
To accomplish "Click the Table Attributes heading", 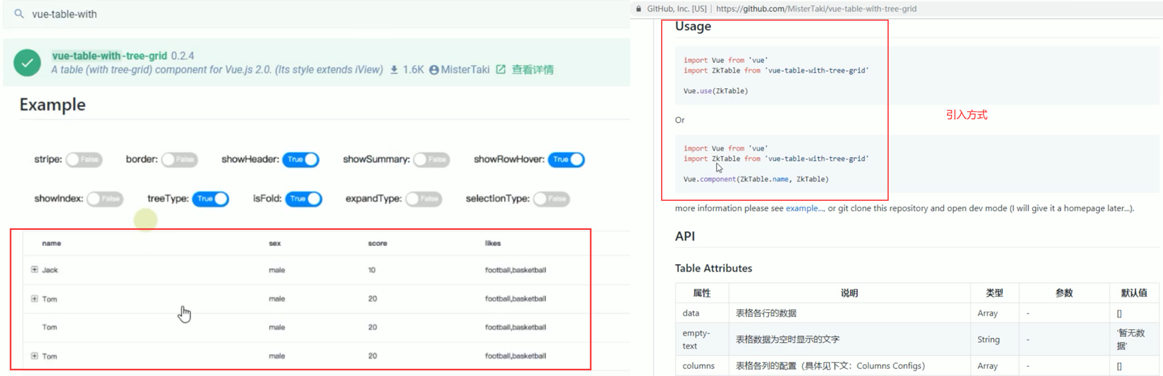I will coord(714,268).
